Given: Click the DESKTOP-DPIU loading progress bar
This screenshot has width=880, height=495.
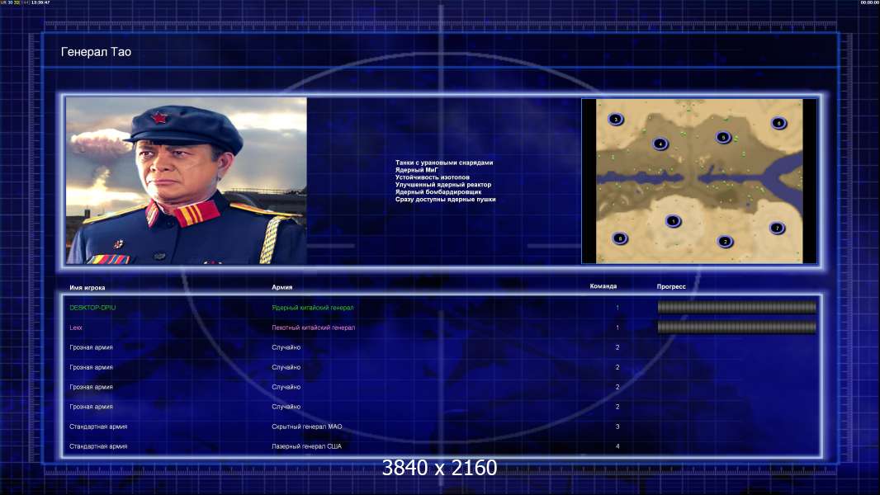Looking at the screenshot, I should [737, 307].
